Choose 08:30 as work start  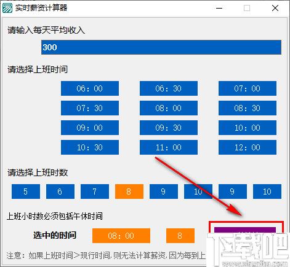pos(248,108)
